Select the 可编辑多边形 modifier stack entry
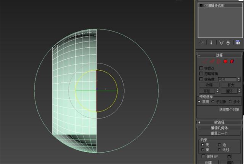This screenshot has width=244, height=164. point(220,6)
